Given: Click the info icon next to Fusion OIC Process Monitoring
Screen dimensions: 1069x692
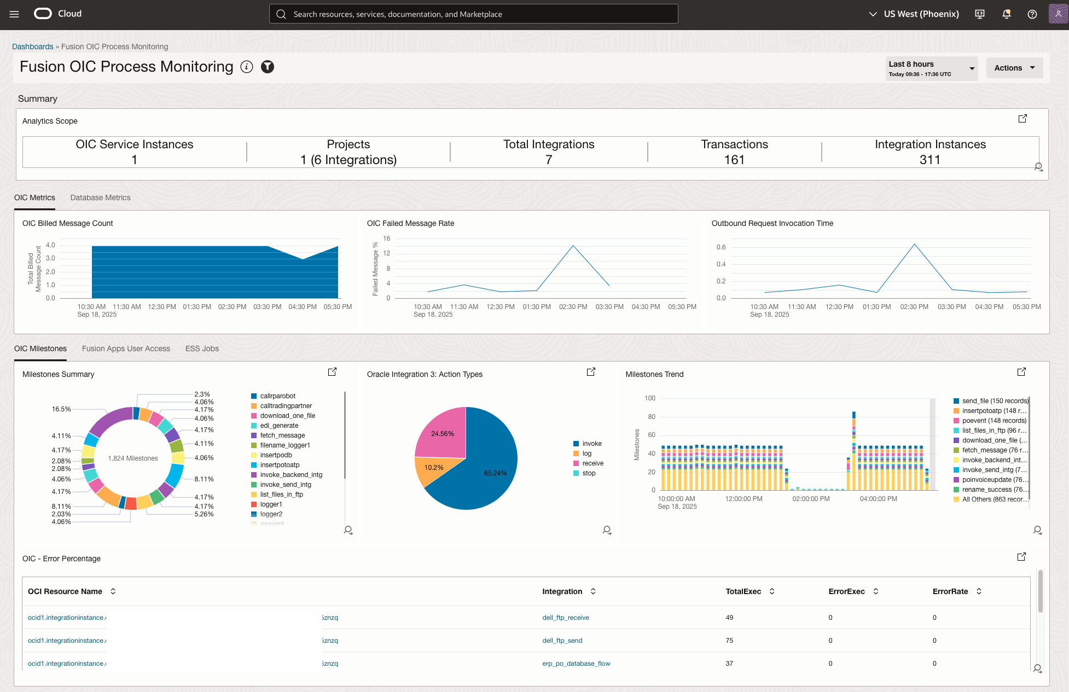Looking at the screenshot, I should pyautogui.click(x=247, y=67).
